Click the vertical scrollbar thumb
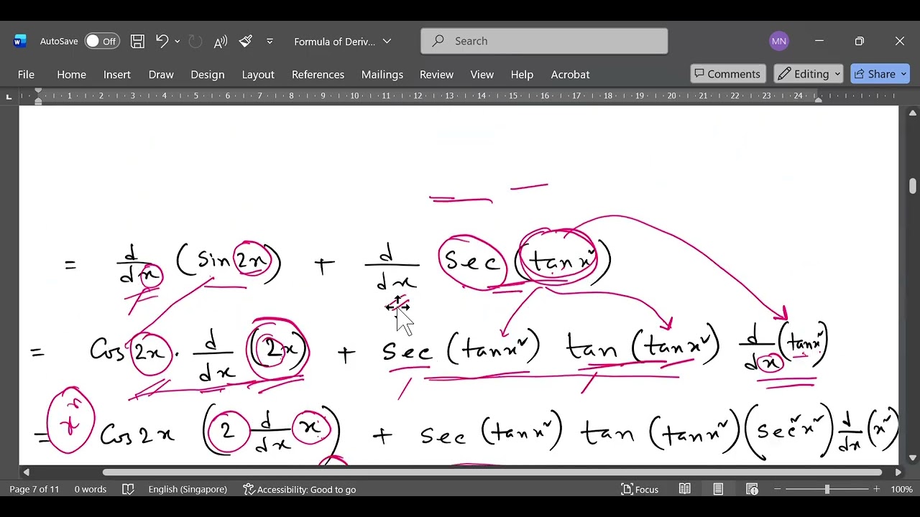Viewport: 920px width, 517px height. [x=912, y=186]
